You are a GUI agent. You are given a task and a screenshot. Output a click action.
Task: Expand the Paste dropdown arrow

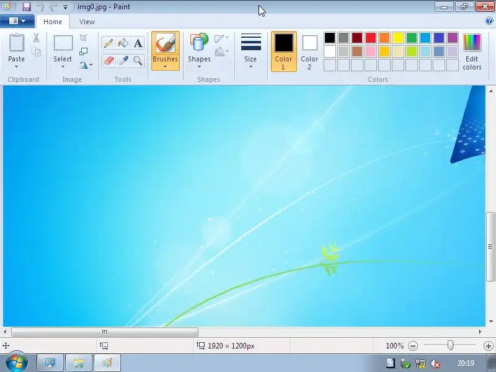[16, 67]
